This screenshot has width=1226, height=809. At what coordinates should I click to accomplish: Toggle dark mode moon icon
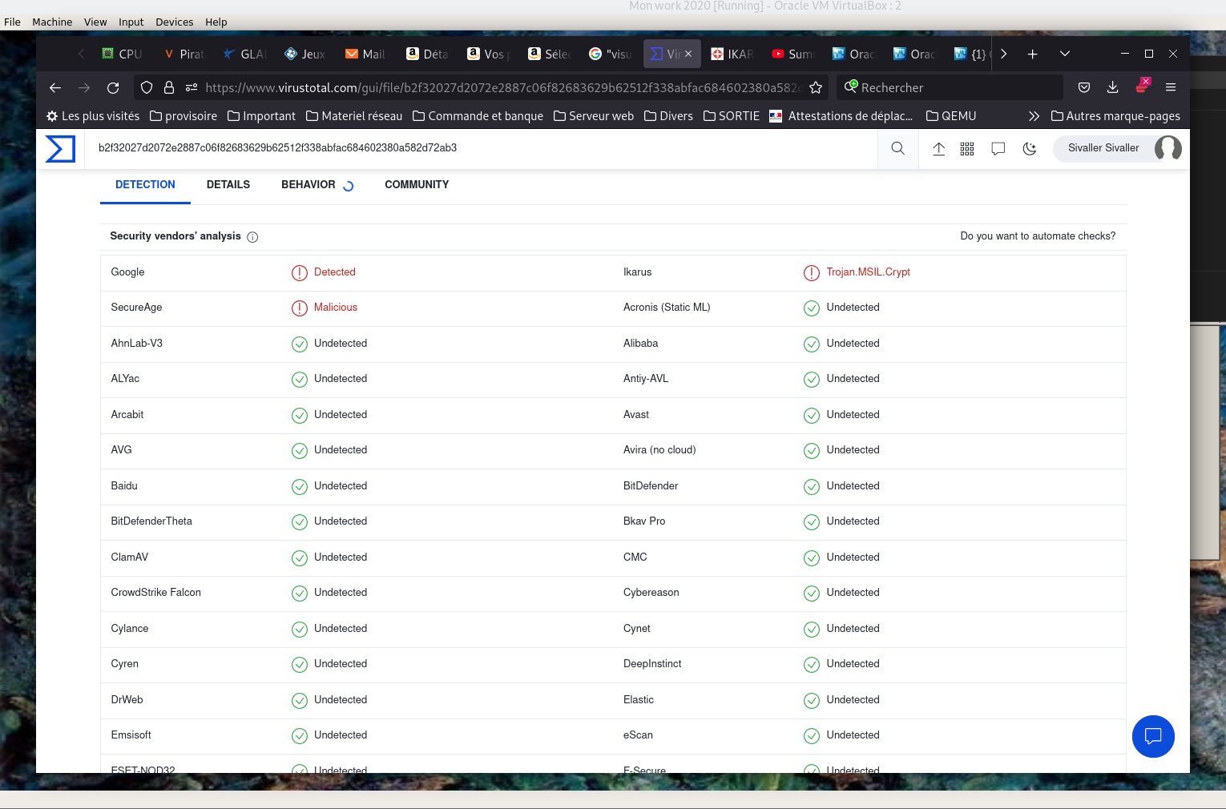tap(1030, 148)
